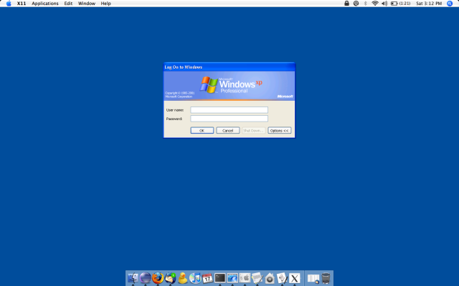Focus the Password field
The height and width of the screenshot is (286, 459).
tap(229, 119)
